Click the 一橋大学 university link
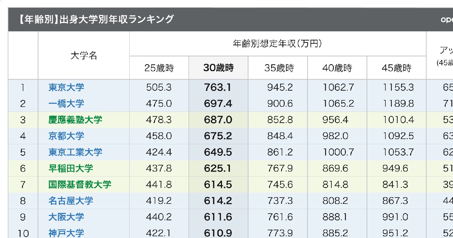 tap(66, 103)
